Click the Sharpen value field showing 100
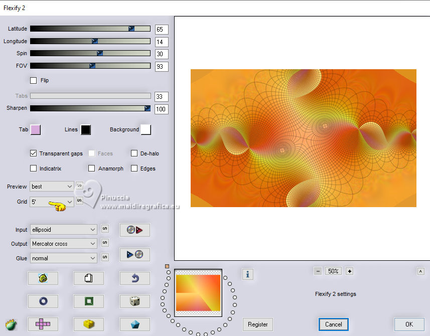This screenshot has height=336, width=430. 162,109
